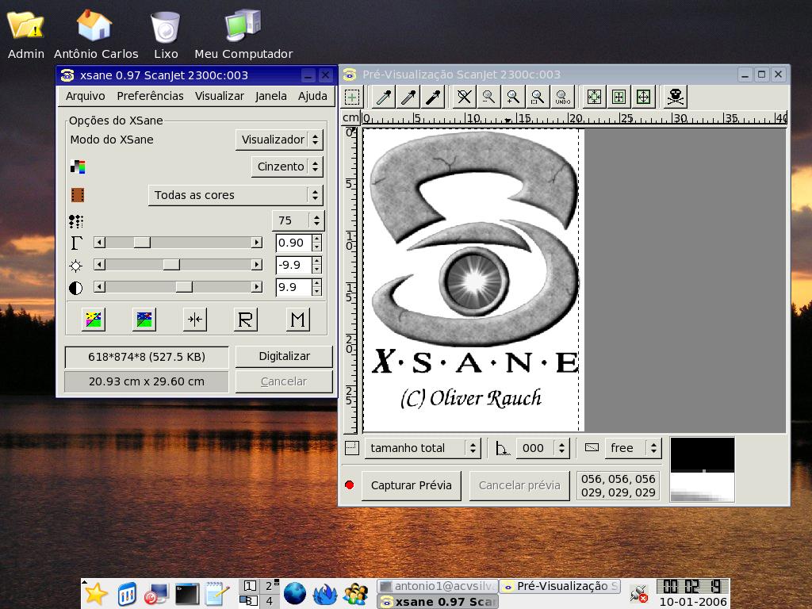Open the tamanho total preset area dropdown
The height and width of the screenshot is (609, 812).
[x=423, y=448]
